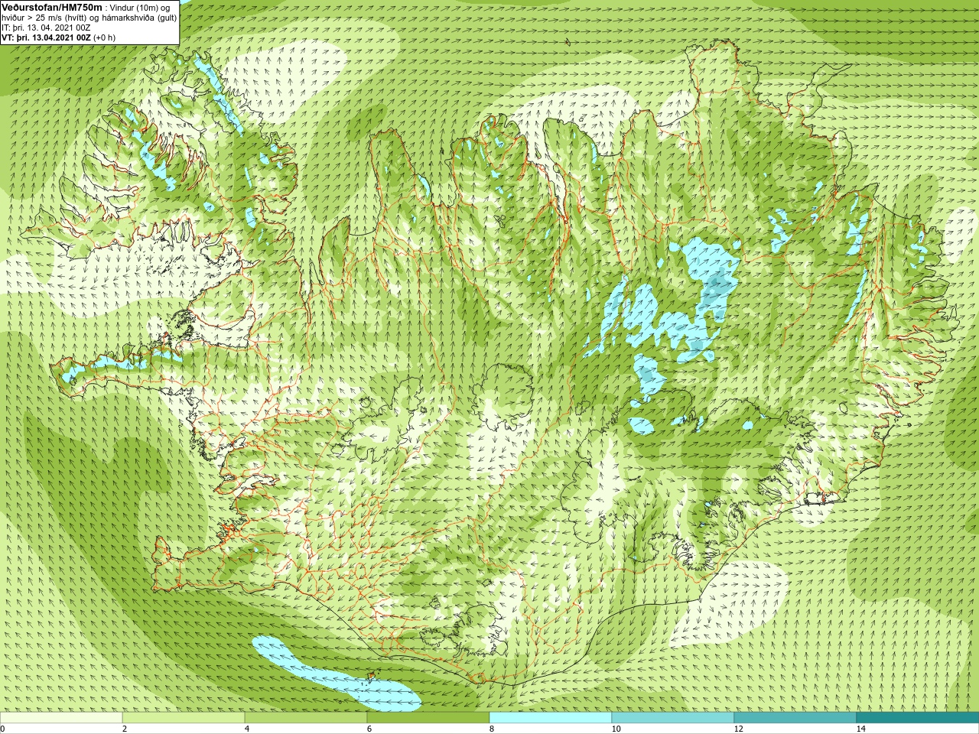Click the Veðurstofan/HM750m title text
Screen dimensions: 979x734
coord(51,7)
